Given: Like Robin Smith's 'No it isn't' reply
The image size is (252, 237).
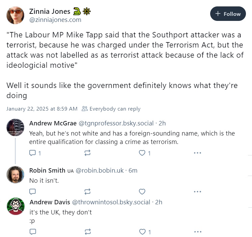Looking at the screenshot, I should click(142, 191).
